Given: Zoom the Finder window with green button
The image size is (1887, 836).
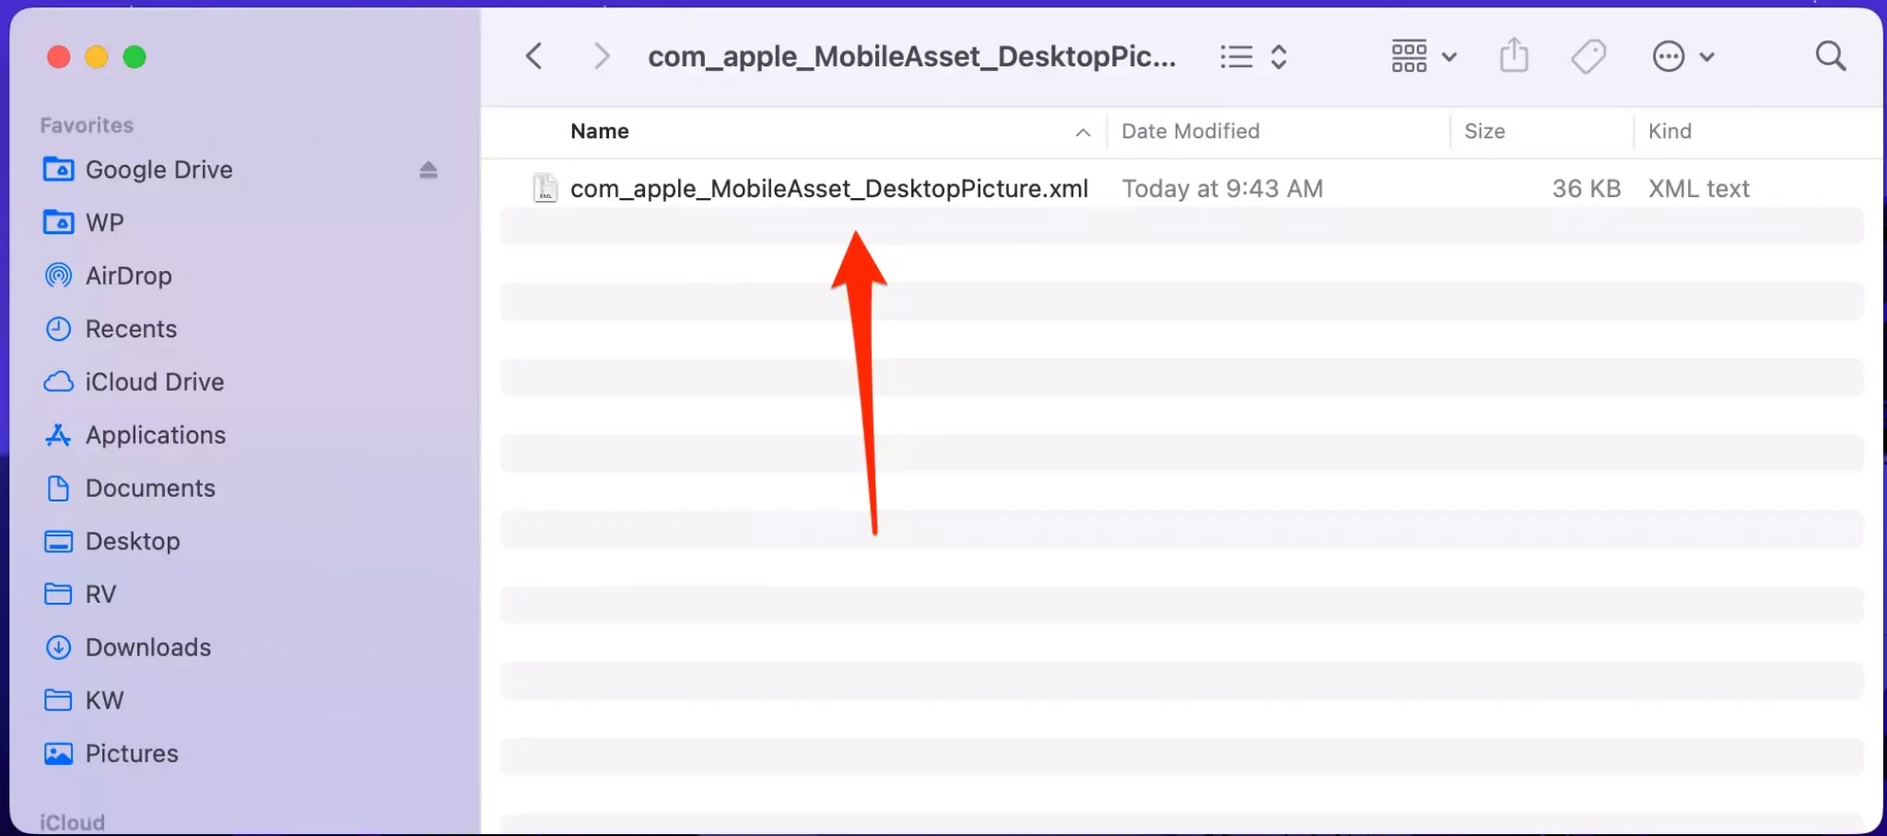Looking at the screenshot, I should coord(135,57).
